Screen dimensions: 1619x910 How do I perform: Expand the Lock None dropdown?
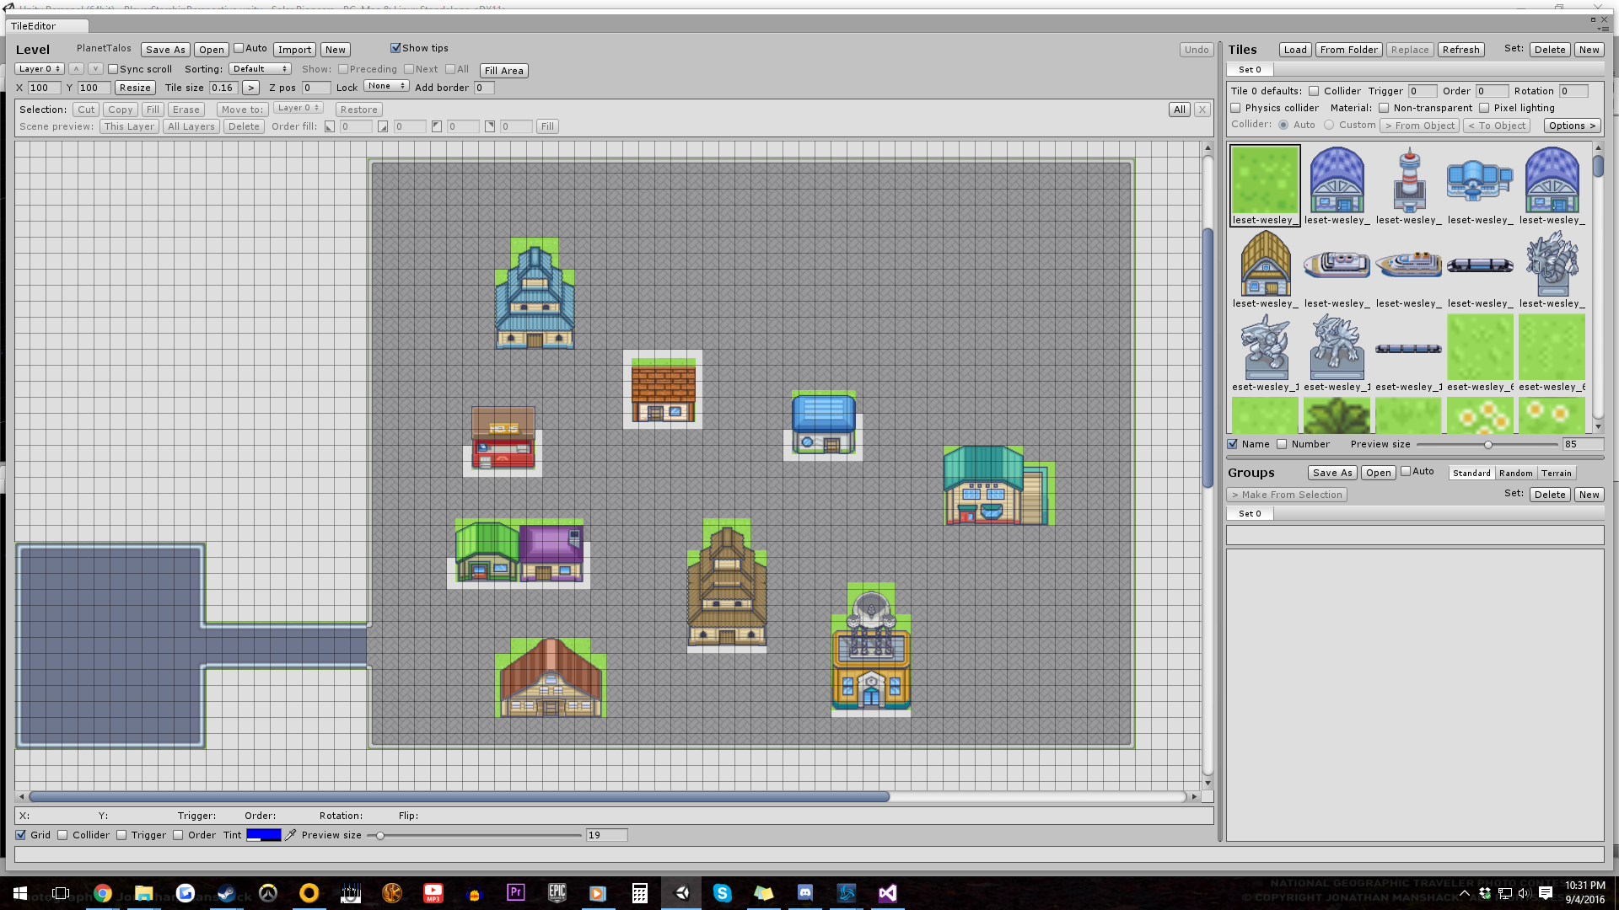[386, 86]
